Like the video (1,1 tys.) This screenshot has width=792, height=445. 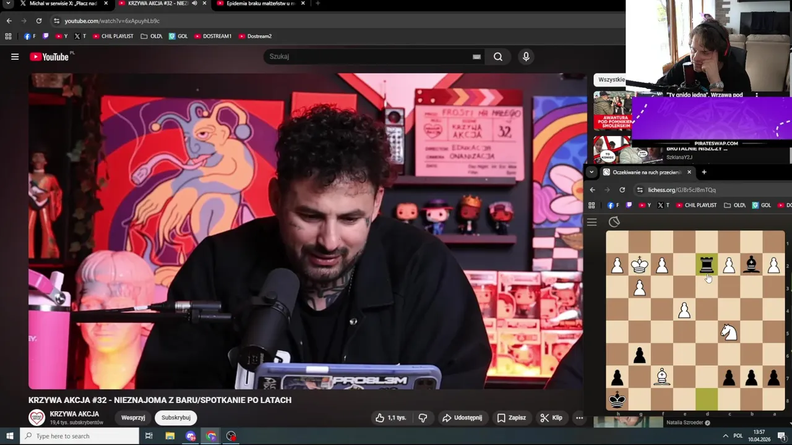pos(390,418)
